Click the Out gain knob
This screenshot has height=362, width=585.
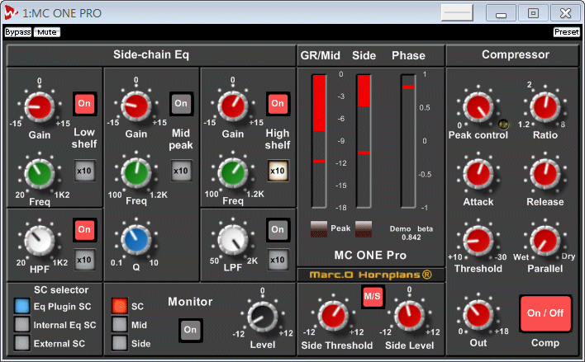click(x=478, y=315)
